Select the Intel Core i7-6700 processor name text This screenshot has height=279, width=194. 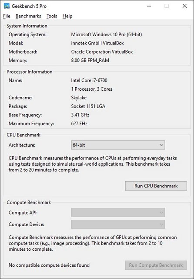point(89,80)
